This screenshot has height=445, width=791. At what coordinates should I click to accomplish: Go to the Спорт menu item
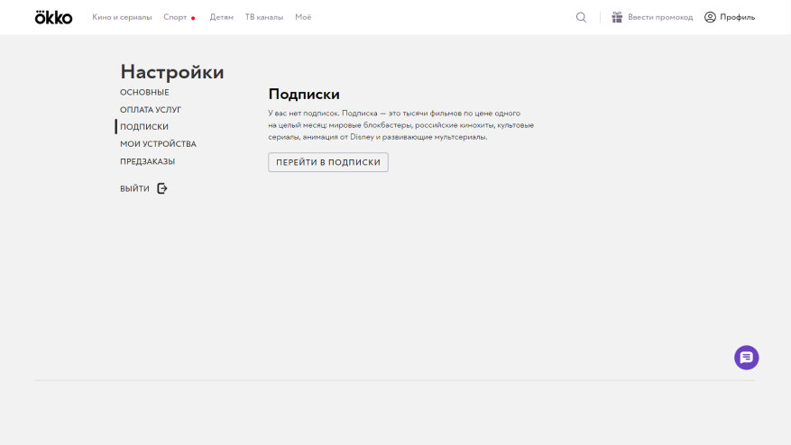[175, 17]
